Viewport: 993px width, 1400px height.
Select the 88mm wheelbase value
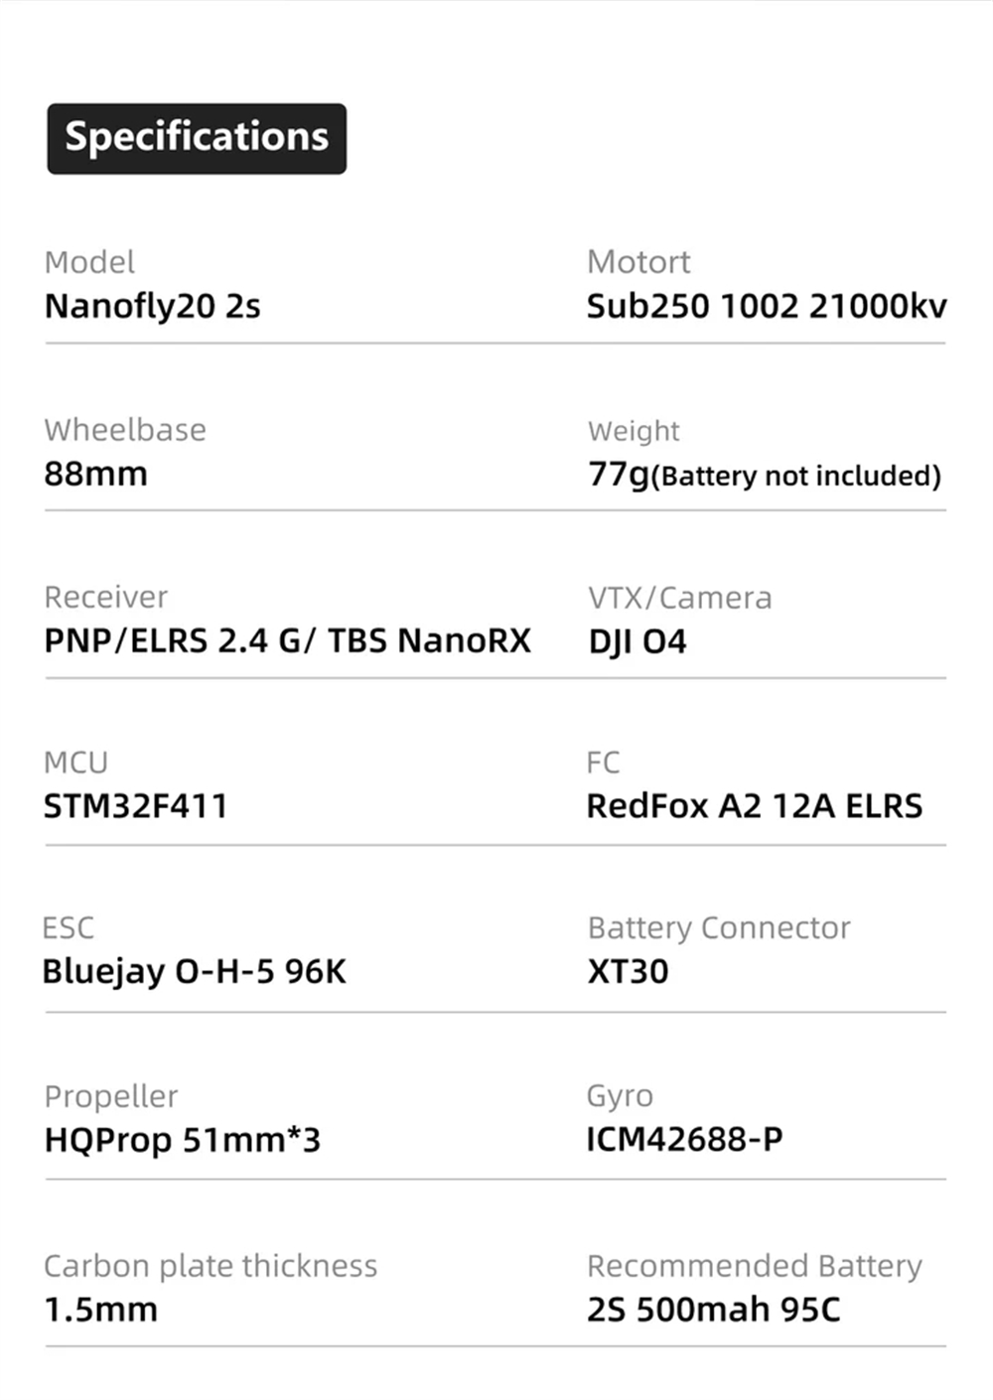coord(95,474)
